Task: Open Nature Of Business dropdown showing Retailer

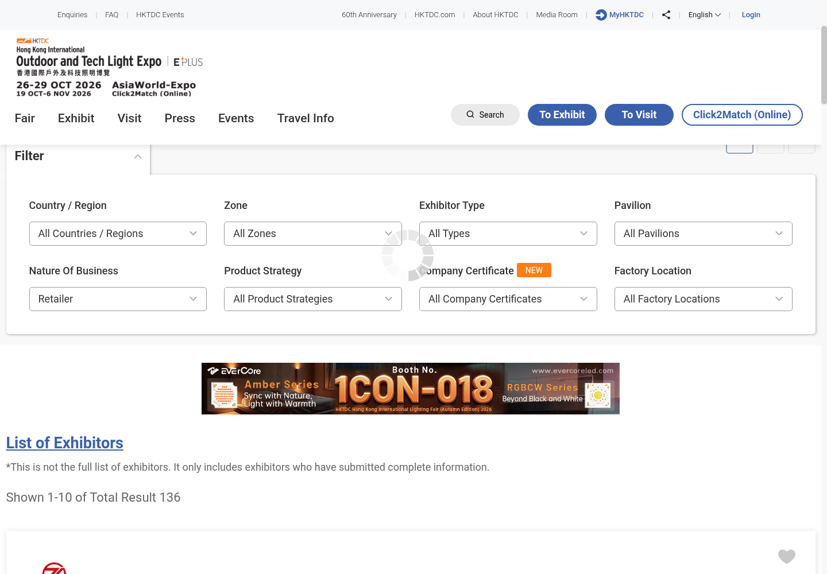Action: pyautogui.click(x=118, y=299)
